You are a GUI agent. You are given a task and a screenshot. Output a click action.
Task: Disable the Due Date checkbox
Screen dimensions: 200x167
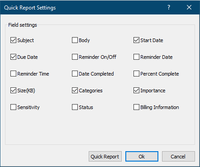coord(13,57)
